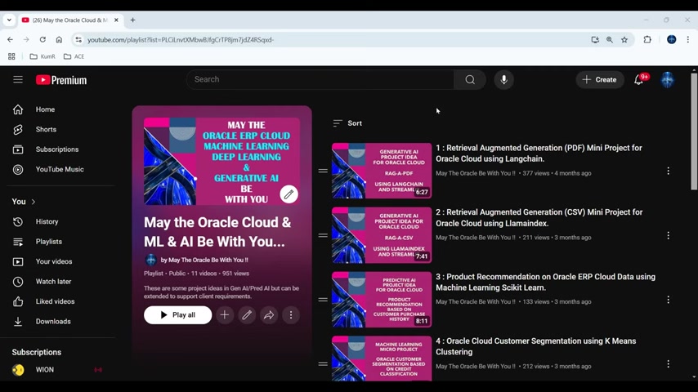This screenshot has height=392, width=698.
Task: Click the search magnifier button
Action: [x=470, y=80]
